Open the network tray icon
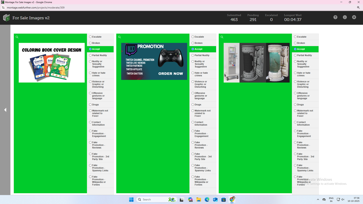The height and width of the screenshot is (204, 363). click(338, 199)
